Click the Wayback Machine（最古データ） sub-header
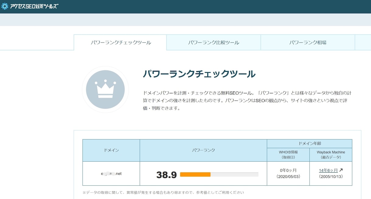Image resolution: width=371 pixels, height=199 pixels. [331, 155]
